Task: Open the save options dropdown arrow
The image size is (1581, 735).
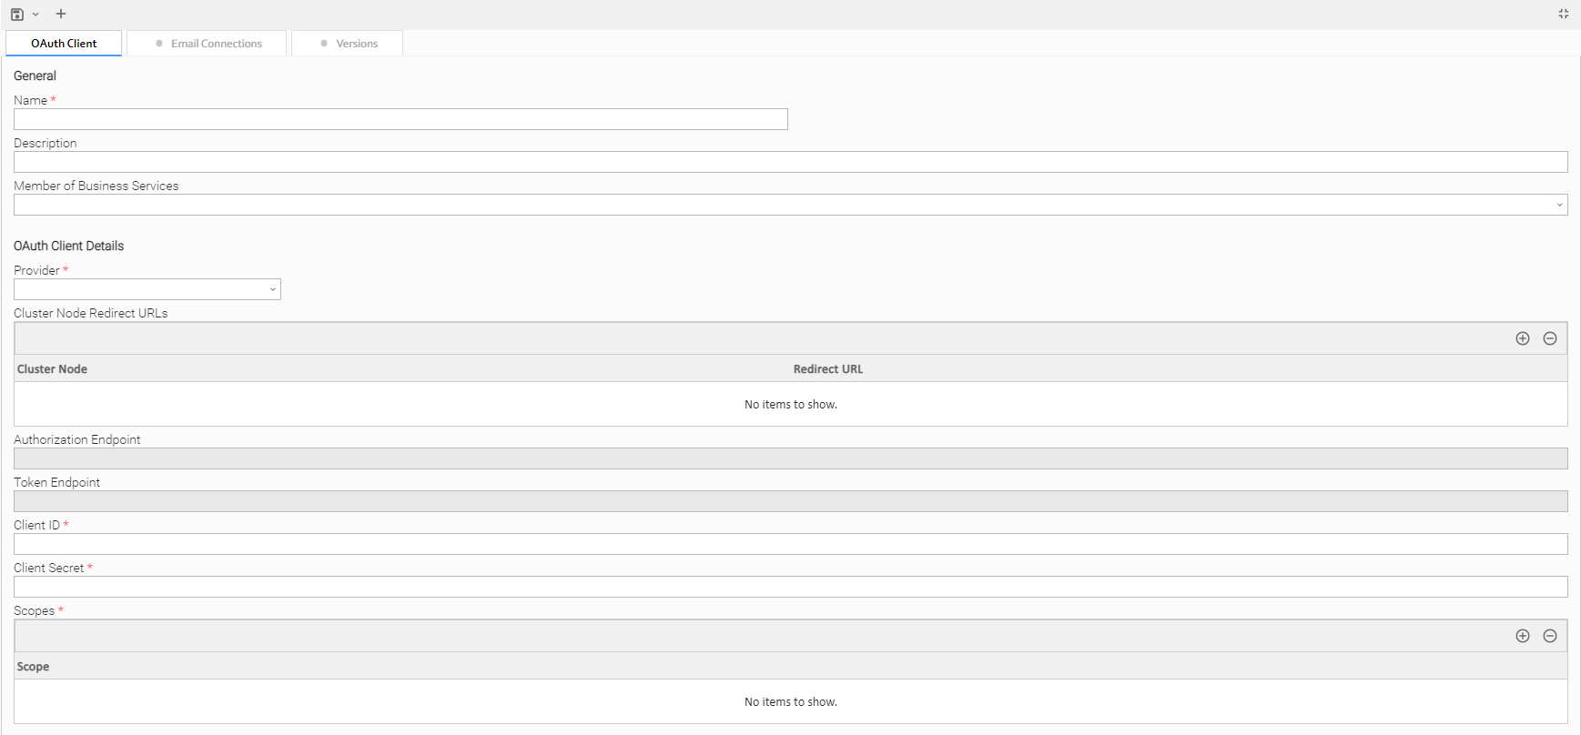Action: tap(35, 15)
